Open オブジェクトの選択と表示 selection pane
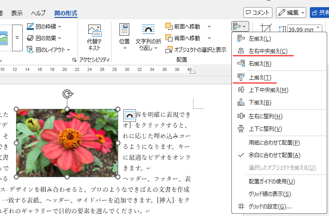The width and height of the screenshot is (329, 216). coord(196,50)
